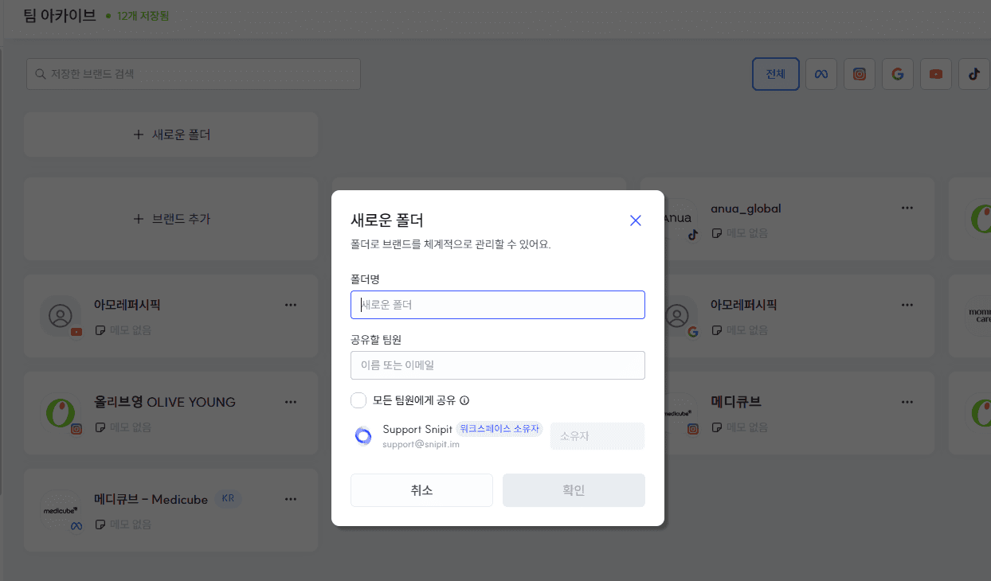Click support@snipit.im email text
The width and height of the screenshot is (991, 581).
click(x=421, y=444)
